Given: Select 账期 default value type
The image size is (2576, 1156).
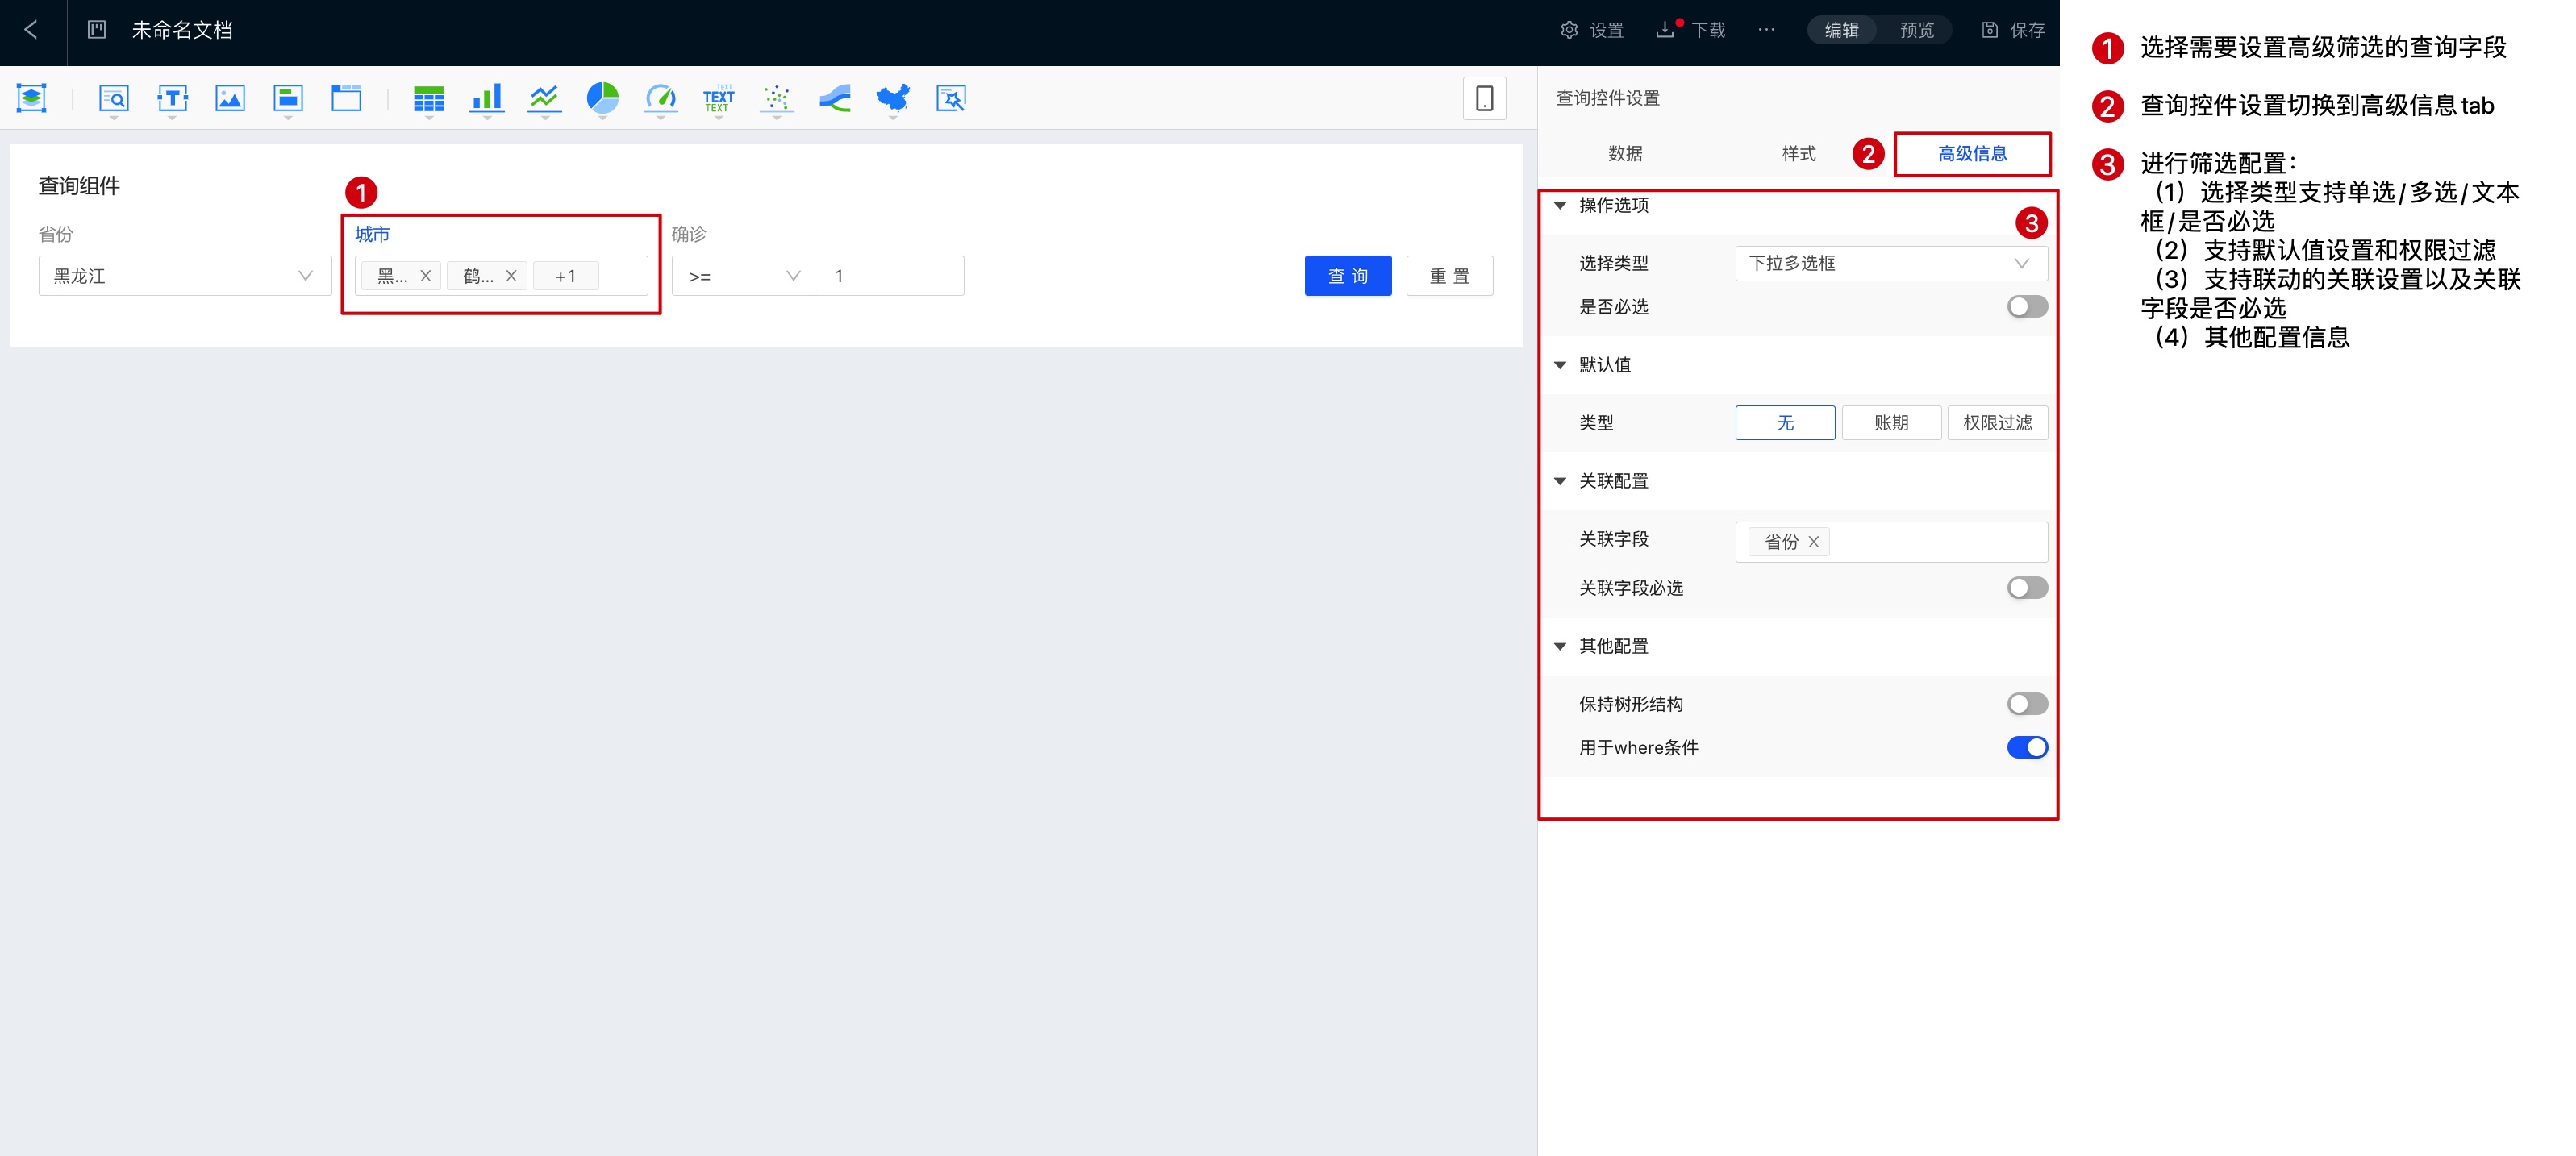Looking at the screenshot, I should tap(1891, 422).
